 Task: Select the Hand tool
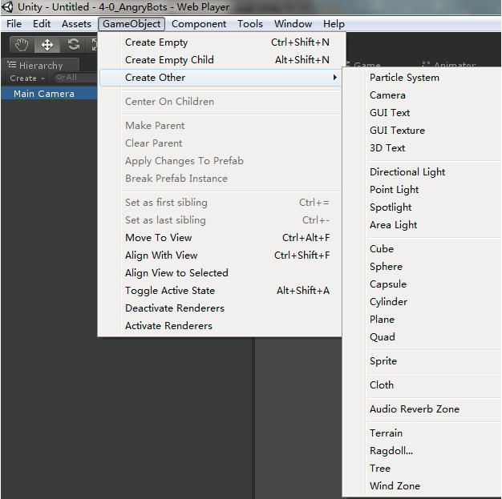click(22, 45)
